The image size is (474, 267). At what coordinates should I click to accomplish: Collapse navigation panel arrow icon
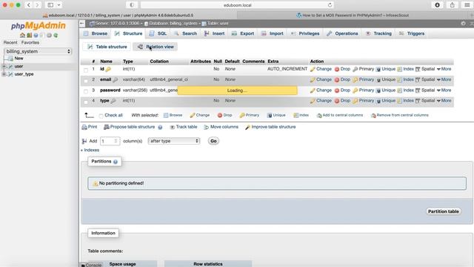pos(82,23)
